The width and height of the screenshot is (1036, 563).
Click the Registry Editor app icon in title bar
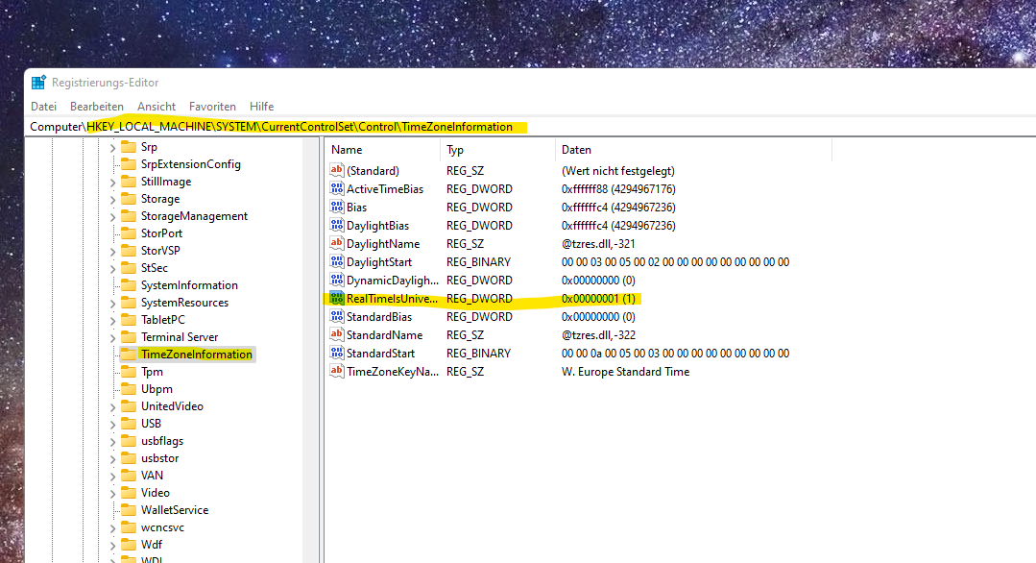(x=38, y=83)
